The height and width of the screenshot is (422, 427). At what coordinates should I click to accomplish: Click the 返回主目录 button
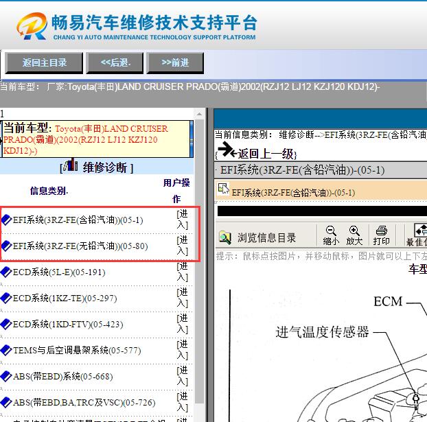pos(44,63)
